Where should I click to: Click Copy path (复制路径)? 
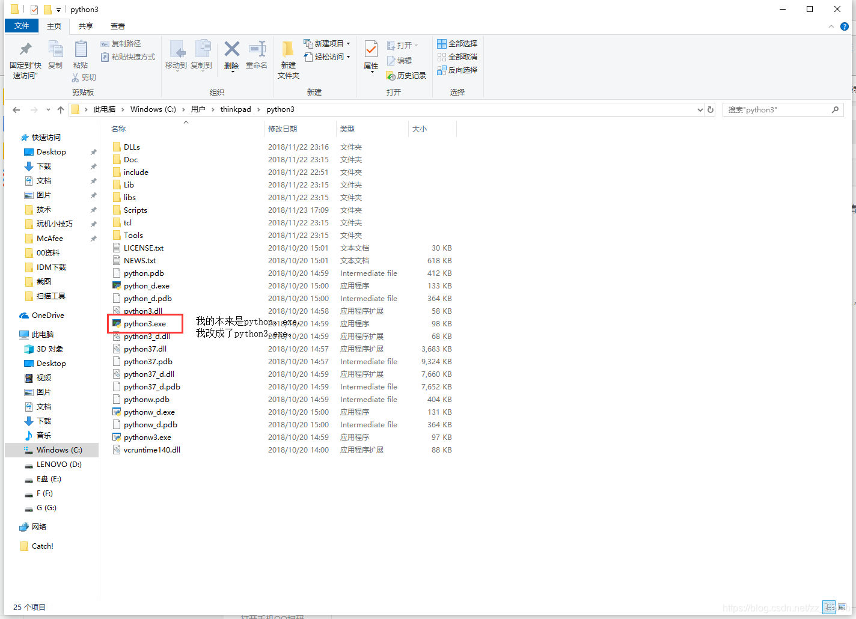click(x=121, y=44)
